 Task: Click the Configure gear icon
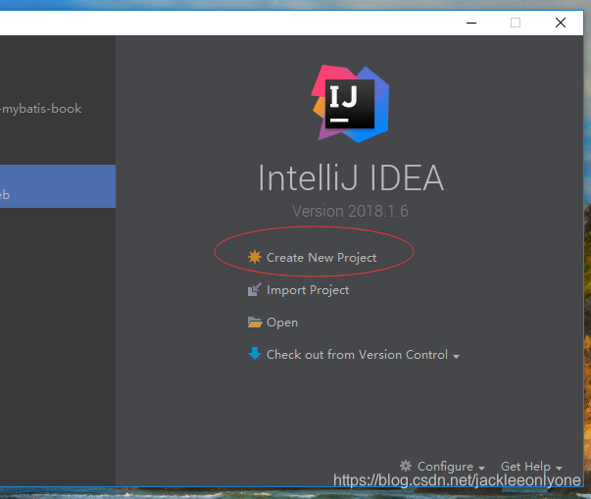point(406,466)
